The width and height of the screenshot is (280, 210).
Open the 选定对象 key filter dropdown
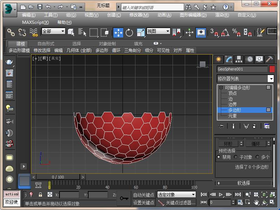[x=176, y=195]
